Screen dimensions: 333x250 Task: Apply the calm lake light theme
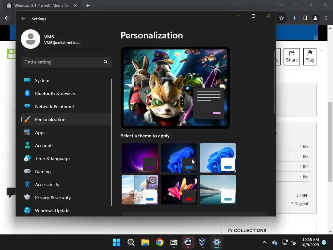pos(218,190)
